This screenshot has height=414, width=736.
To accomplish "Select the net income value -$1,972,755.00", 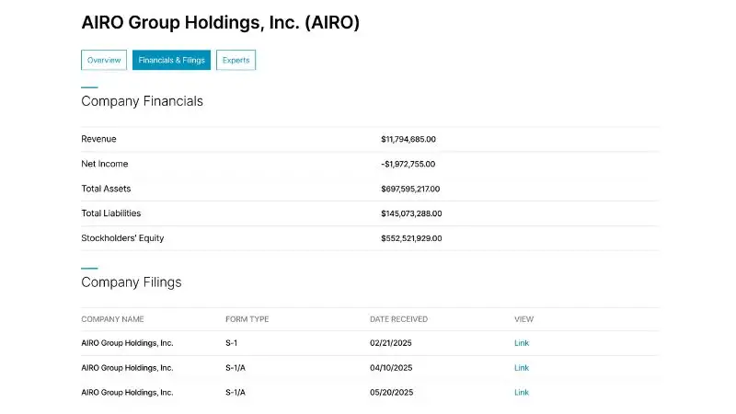I will tap(408, 165).
